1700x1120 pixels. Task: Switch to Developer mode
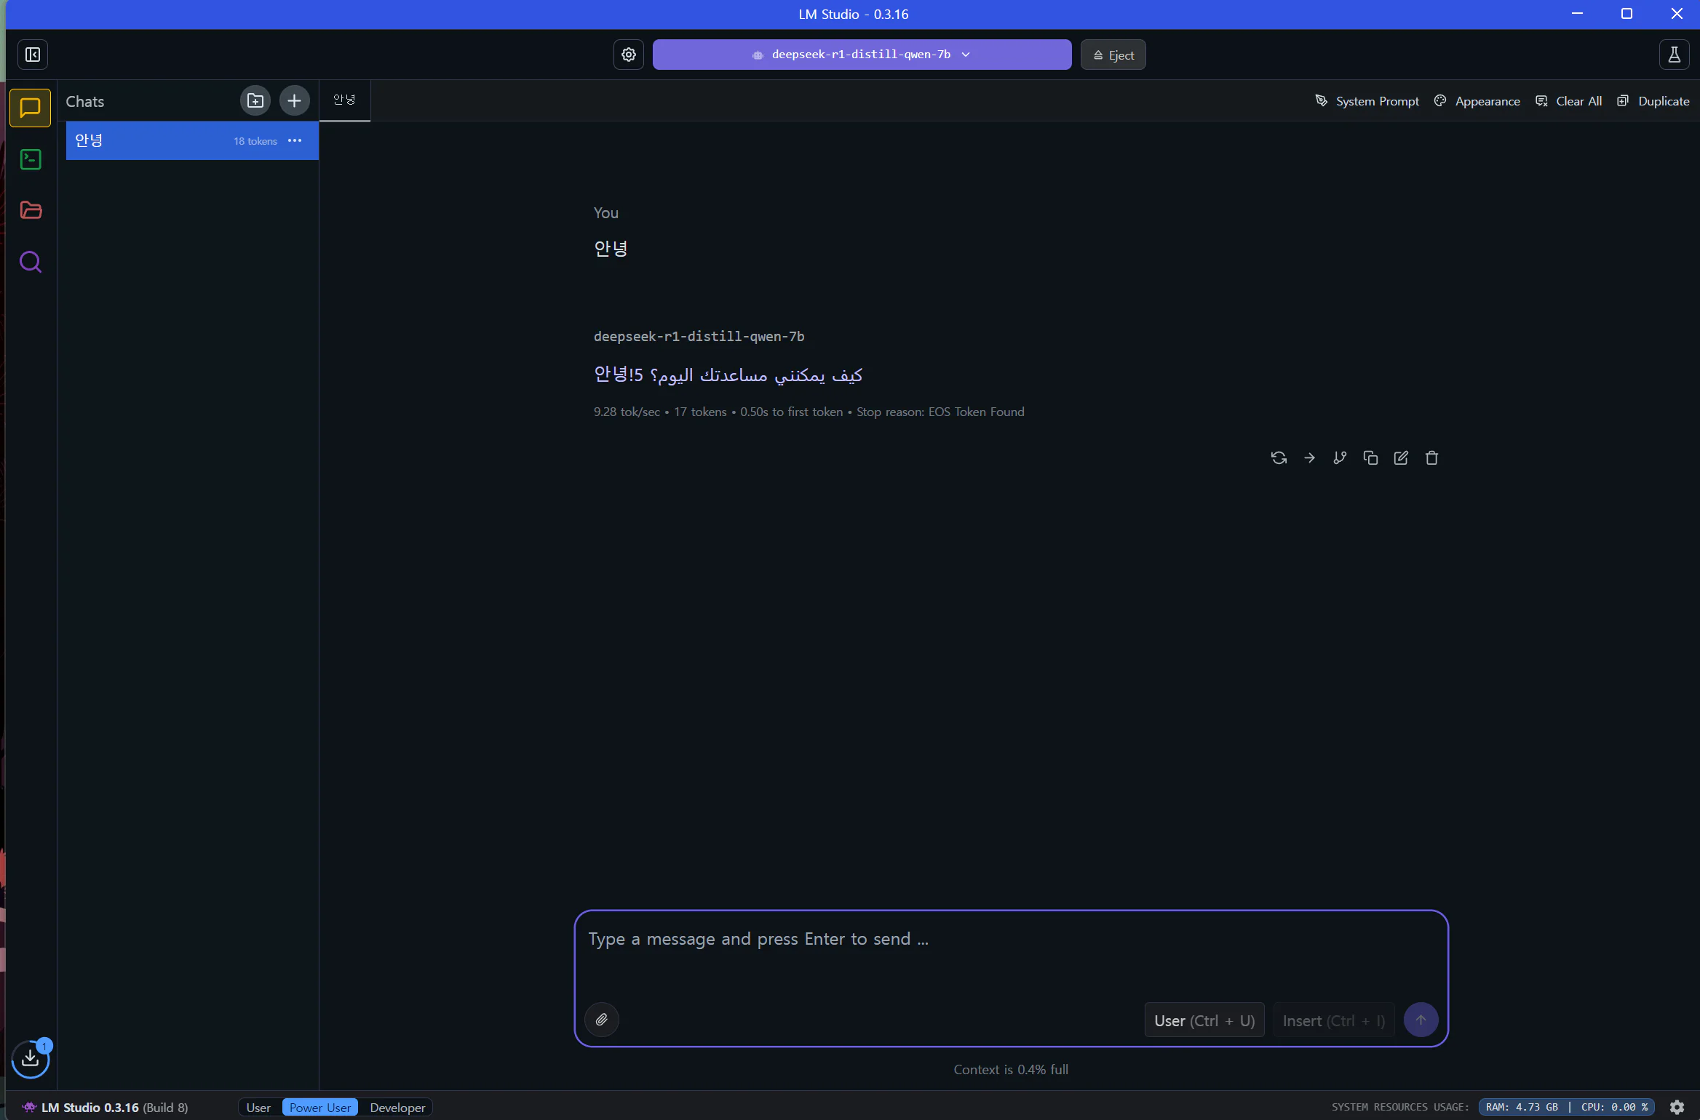click(397, 1107)
